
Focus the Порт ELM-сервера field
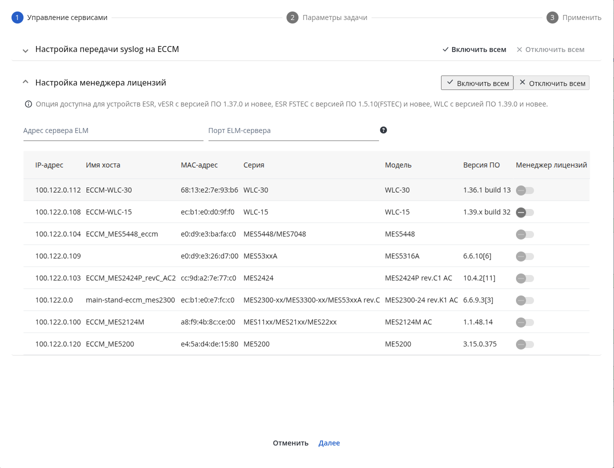pyautogui.click(x=293, y=131)
